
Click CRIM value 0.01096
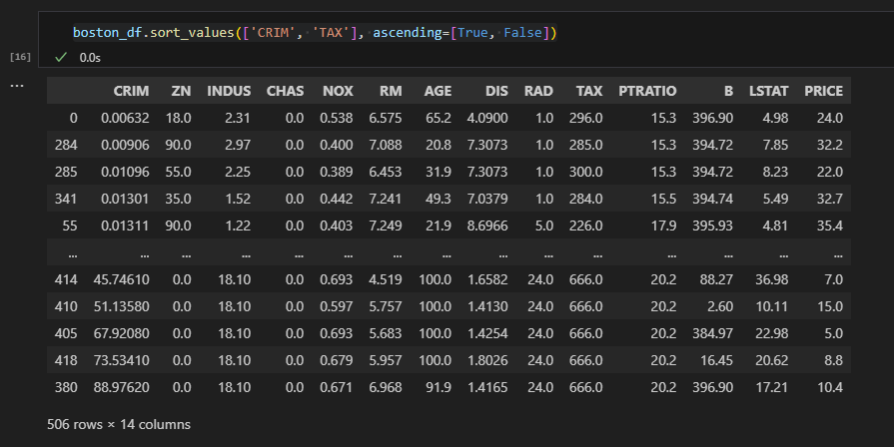(x=126, y=172)
